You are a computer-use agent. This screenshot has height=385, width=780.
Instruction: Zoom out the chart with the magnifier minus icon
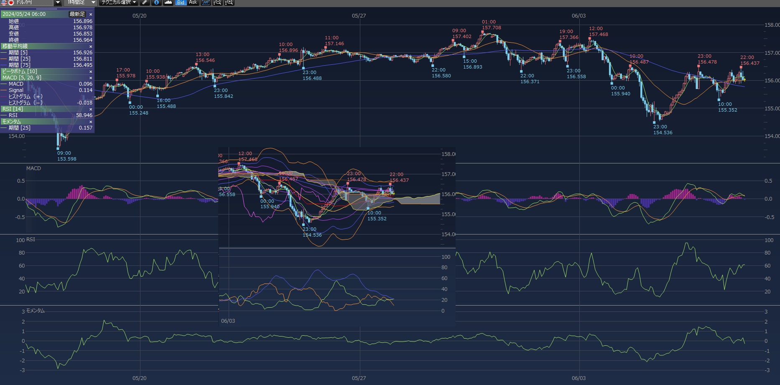coord(217,3)
